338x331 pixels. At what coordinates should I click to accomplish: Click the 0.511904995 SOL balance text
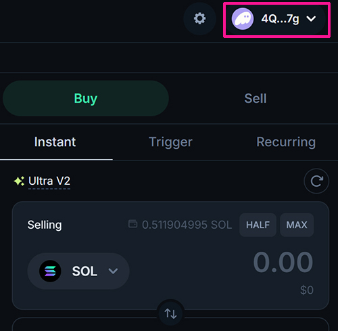[x=187, y=225]
